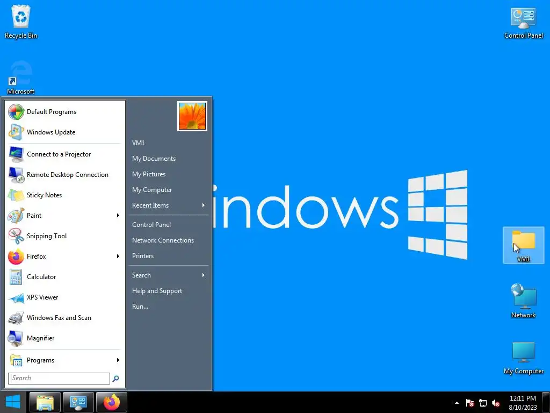Expand Recent Items submenu arrow
Viewport: 550px width, 413px height.
point(204,205)
